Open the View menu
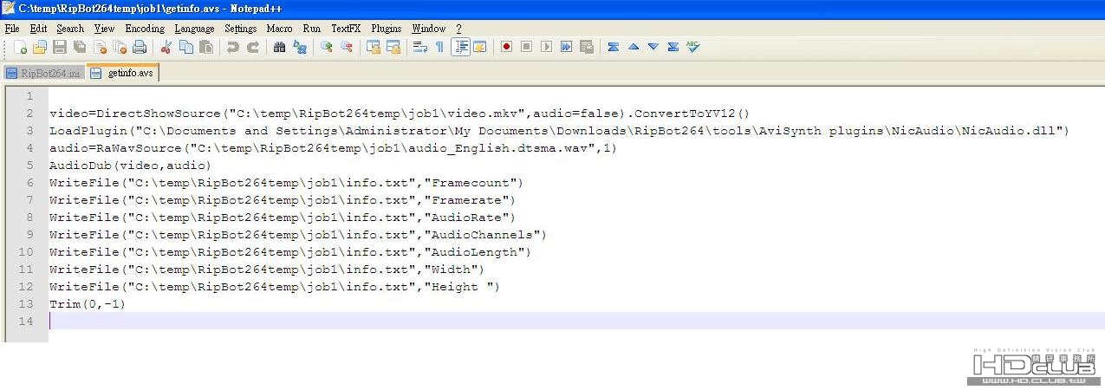Viewport: 1105px width, 390px height. pos(105,29)
